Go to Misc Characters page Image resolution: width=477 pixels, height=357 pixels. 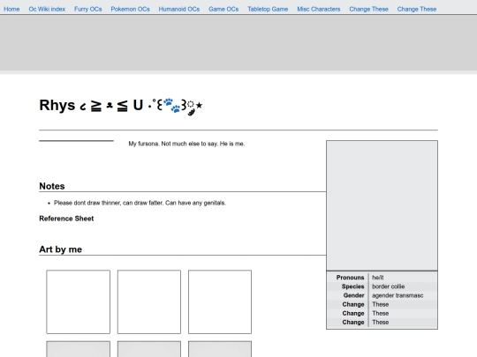pyautogui.click(x=319, y=9)
